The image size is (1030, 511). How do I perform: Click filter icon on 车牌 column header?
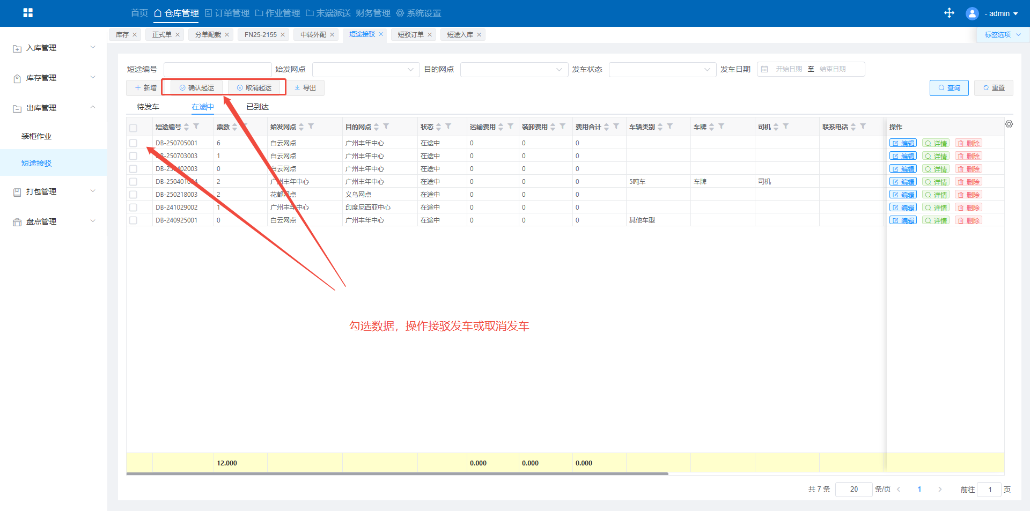tap(722, 127)
